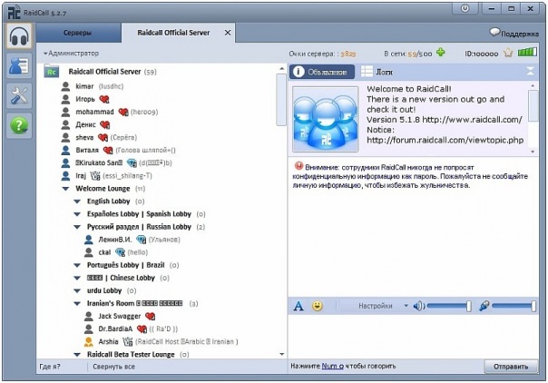Screen dimensions: 548x383
Task: Click the badge icon next to Iraj
Action: pyautogui.click(x=95, y=175)
